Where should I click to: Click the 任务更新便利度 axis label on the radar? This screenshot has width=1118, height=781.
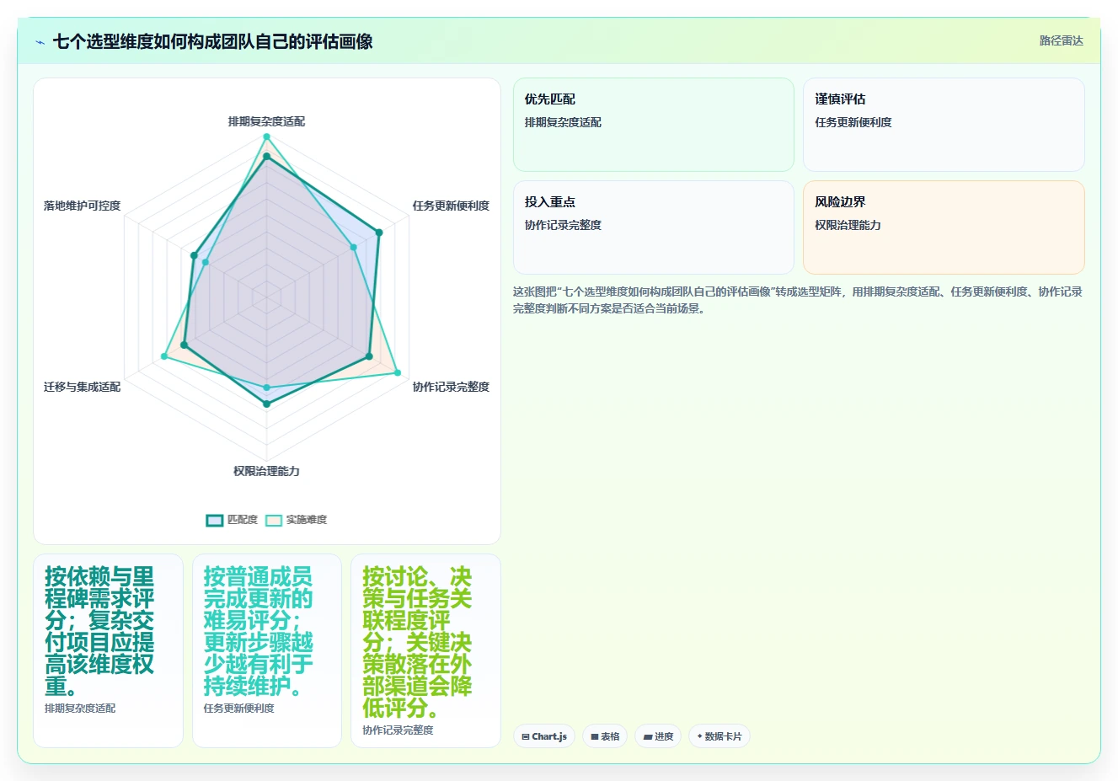(451, 206)
